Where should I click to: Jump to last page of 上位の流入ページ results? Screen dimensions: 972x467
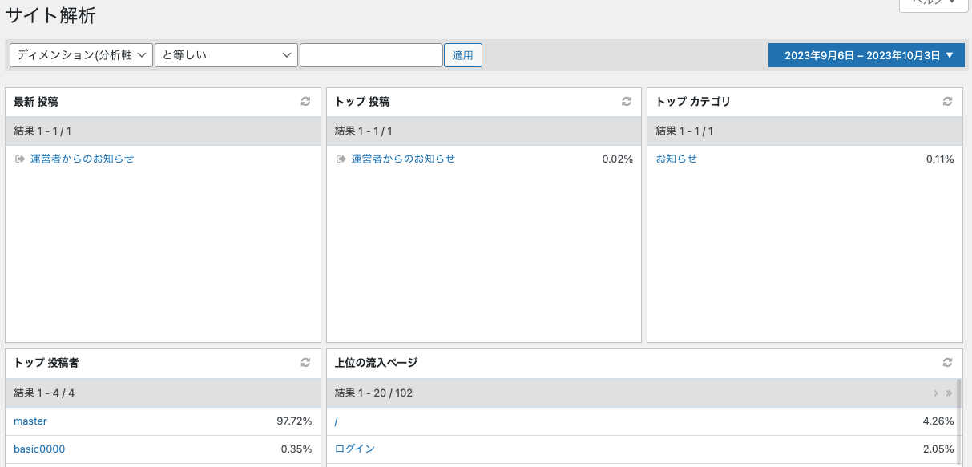pyautogui.click(x=949, y=393)
